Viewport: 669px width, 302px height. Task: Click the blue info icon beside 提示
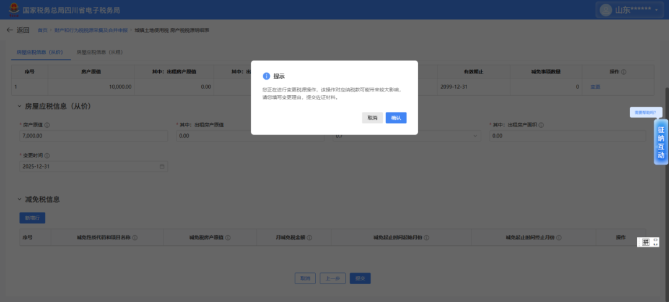pyautogui.click(x=266, y=76)
